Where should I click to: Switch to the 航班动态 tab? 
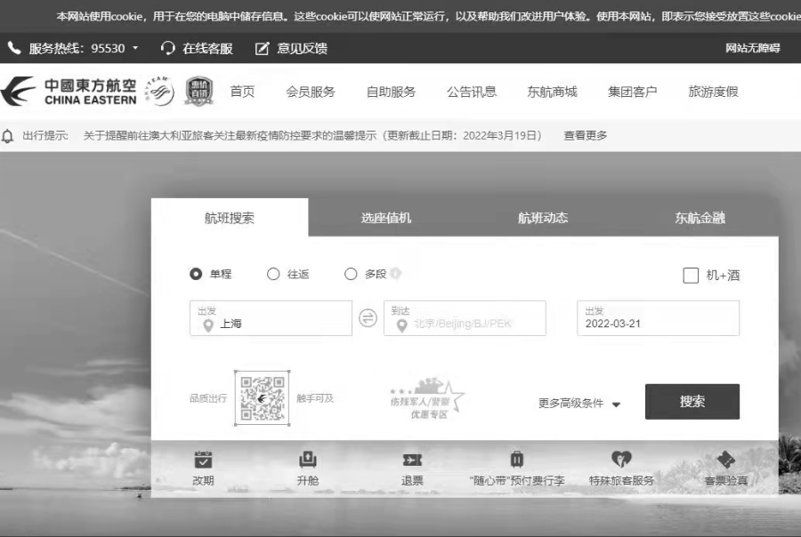[x=543, y=218]
